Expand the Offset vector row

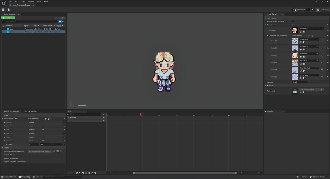pyautogui.click(x=6, y=144)
